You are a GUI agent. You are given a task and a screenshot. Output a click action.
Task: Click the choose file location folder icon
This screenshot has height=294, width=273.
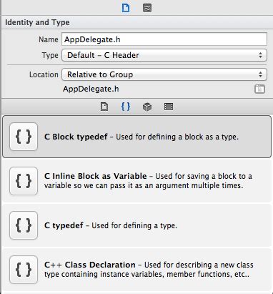[259, 89]
